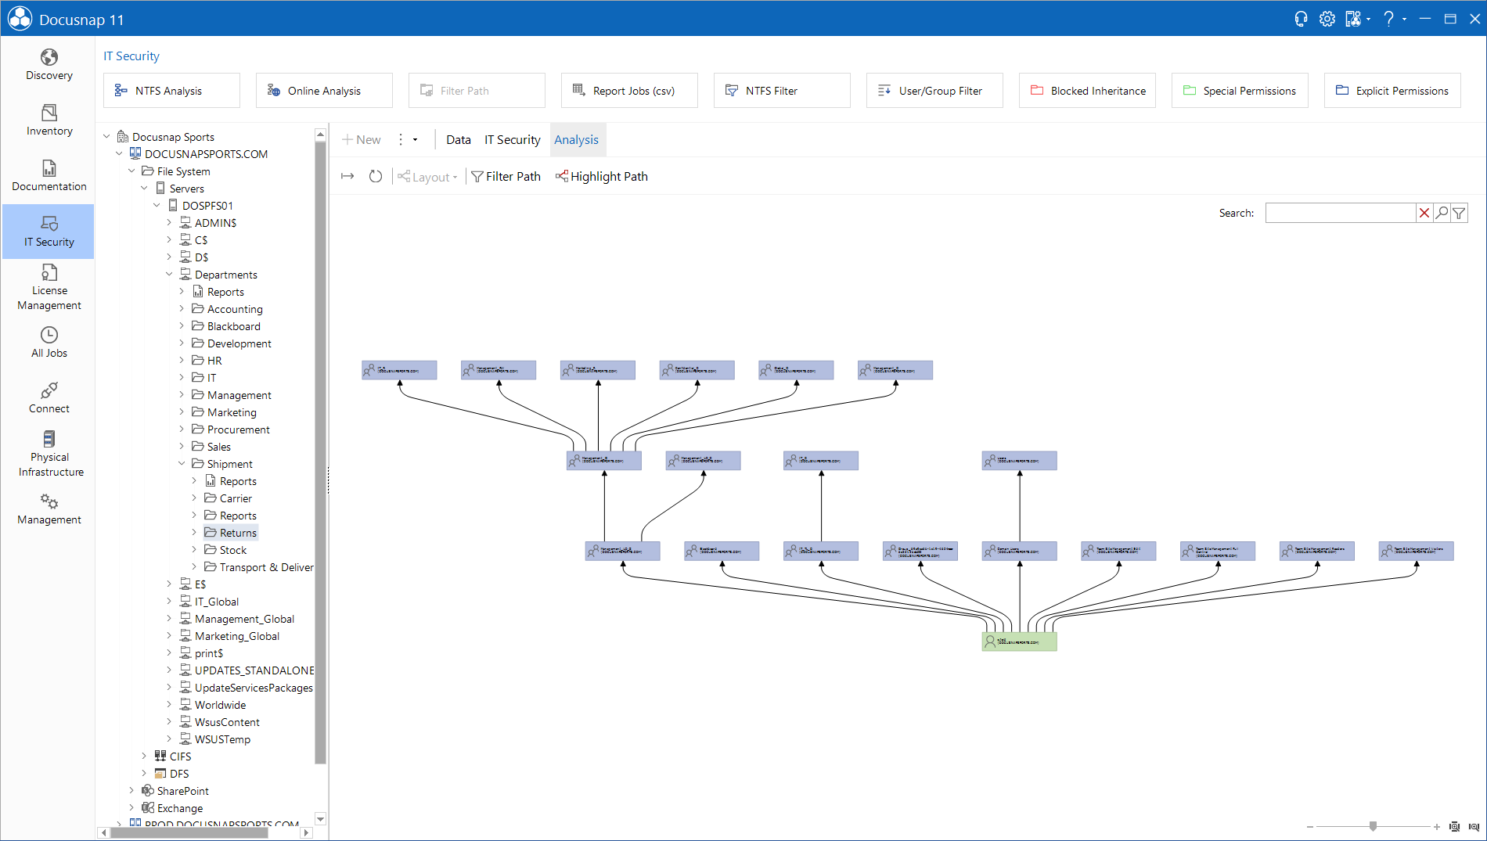
Task: Switch to the Analysis tab
Action: (x=577, y=139)
